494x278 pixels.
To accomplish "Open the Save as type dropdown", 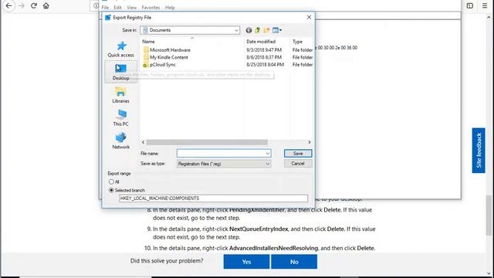I will tap(224, 164).
